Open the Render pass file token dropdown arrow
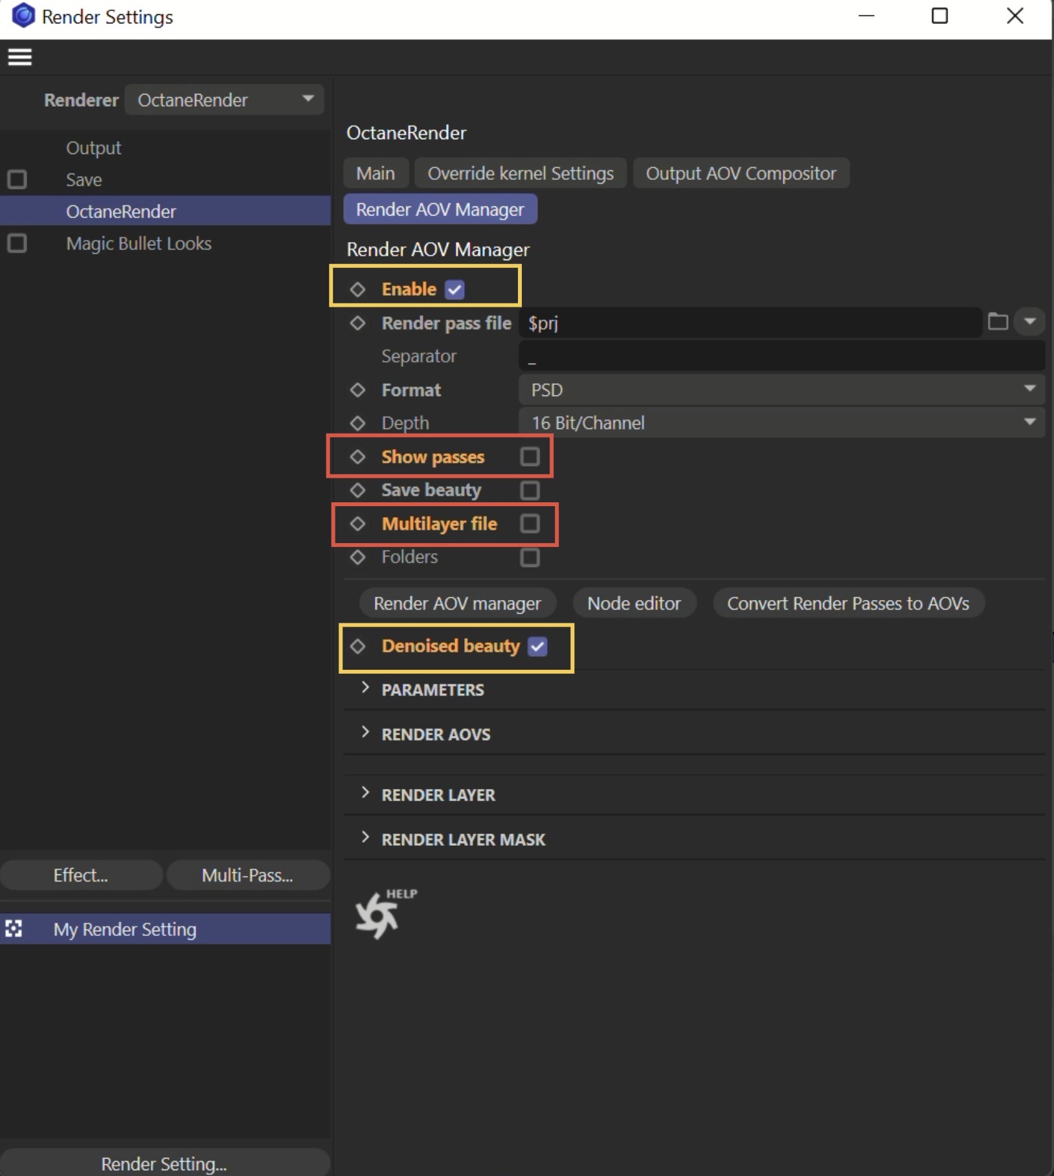 pos(1029,322)
